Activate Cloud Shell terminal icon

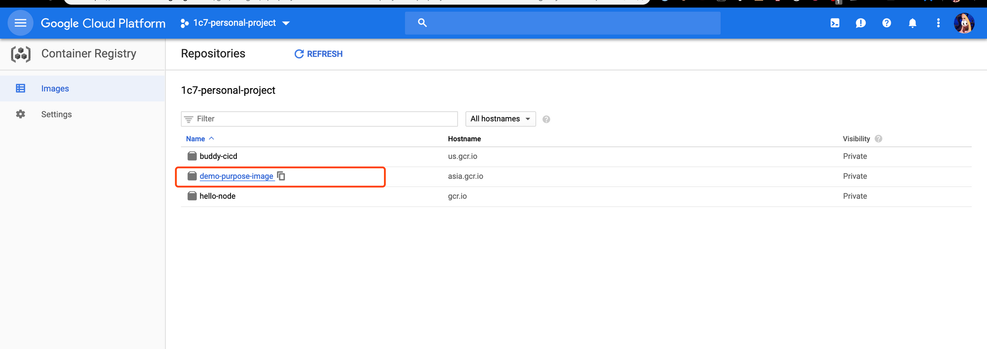tap(835, 23)
